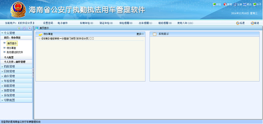This screenshot has width=263, height=124.
Task: Open 设置密码 in top menu
Action: point(48,23)
